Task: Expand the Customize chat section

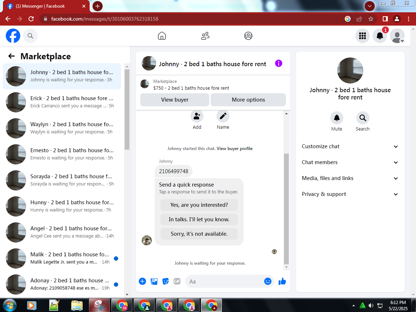Action: click(x=350, y=146)
